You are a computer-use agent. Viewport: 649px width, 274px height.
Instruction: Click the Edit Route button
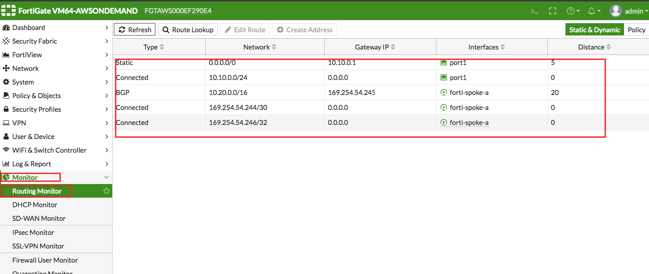point(245,30)
